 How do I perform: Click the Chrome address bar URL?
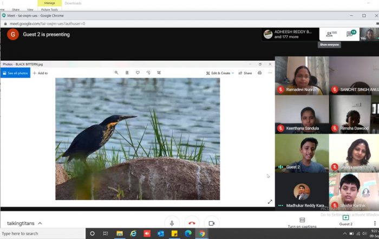[48, 24]
